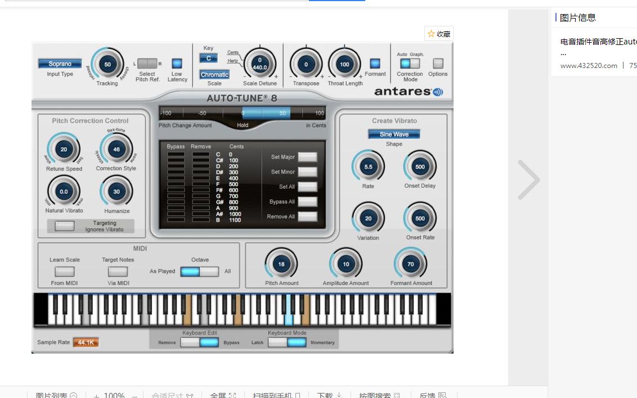Image resolution: width=637 pixels, height=398 pixels.
Task: Click the Retune Speed knob
Action: tap(64, 150)
